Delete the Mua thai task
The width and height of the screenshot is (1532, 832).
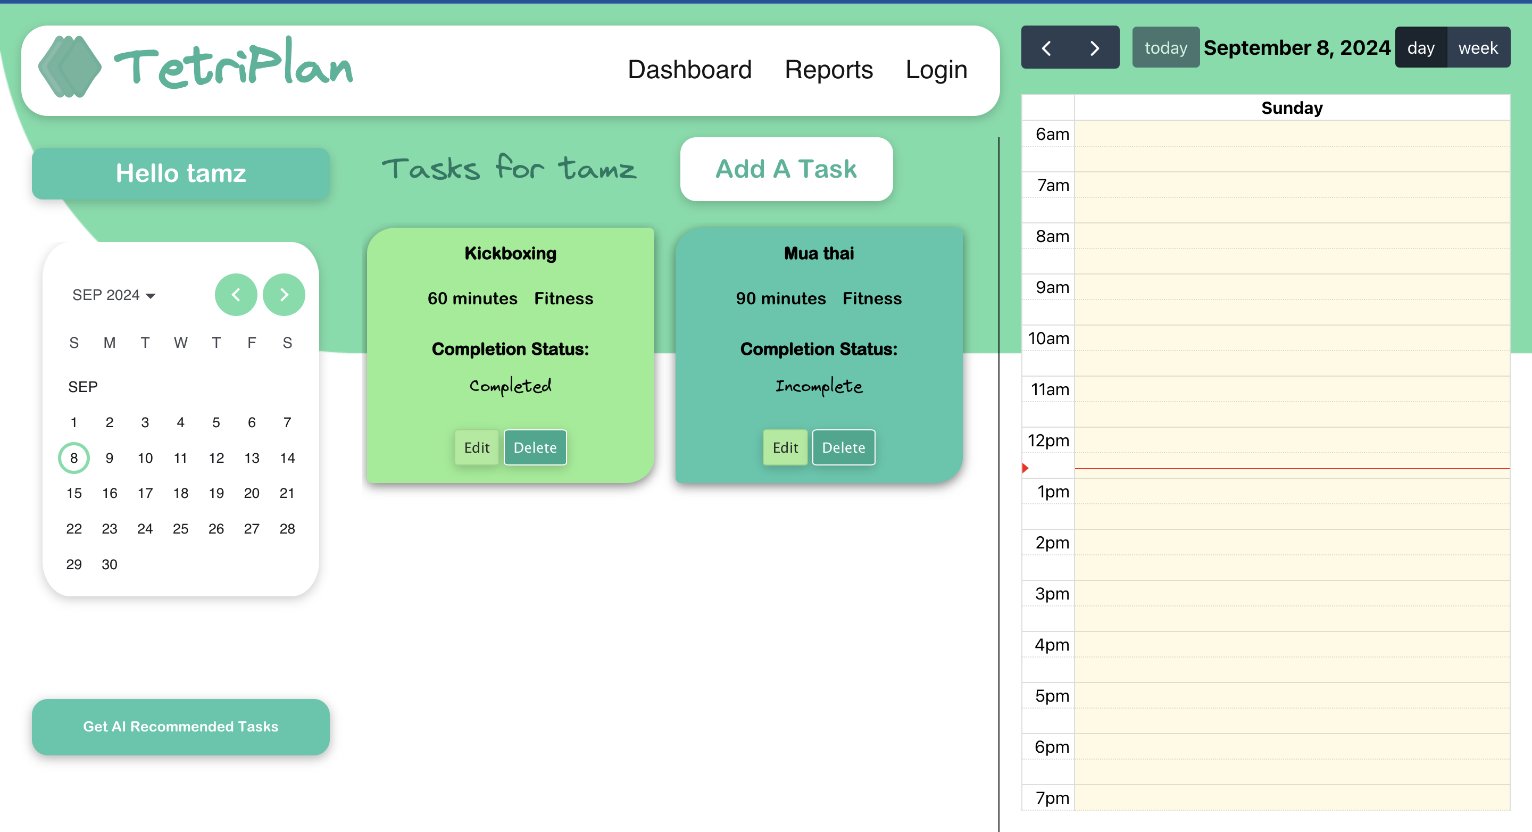click(x=843, y=447)
